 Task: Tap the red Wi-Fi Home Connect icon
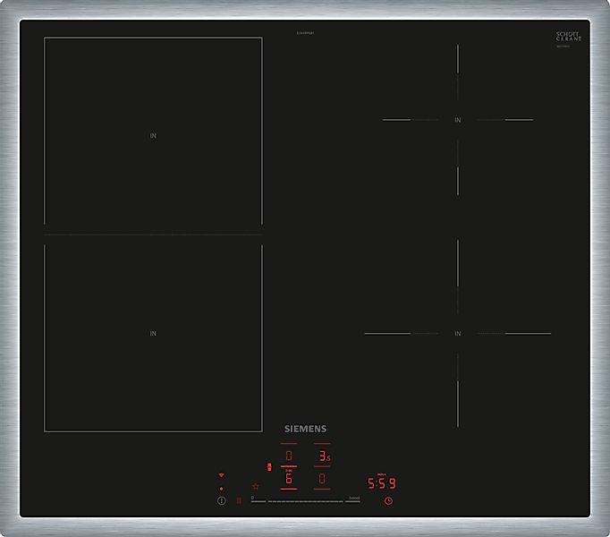click(x=221, y=476)
